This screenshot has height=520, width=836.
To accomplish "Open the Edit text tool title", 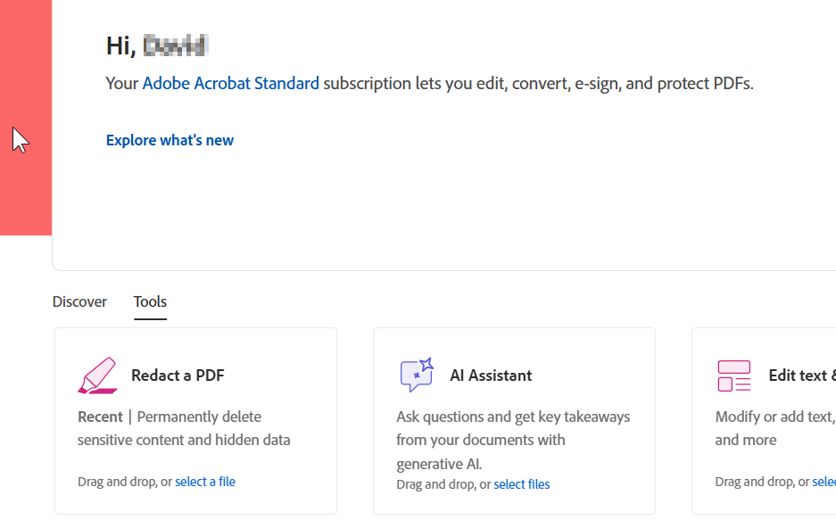I will click(x=801, y=376).
